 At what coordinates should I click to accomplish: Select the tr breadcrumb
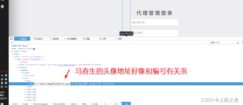click(x=106, y=104)
